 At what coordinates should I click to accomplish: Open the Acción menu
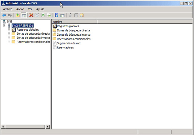click(20, 9)
